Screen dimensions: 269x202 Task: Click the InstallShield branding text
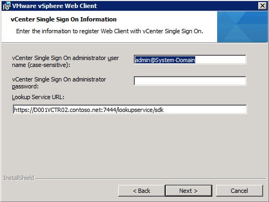(19, 178)
